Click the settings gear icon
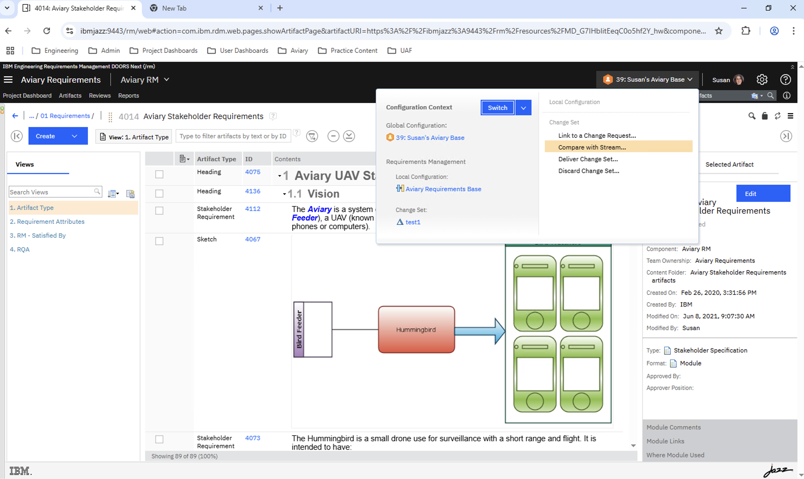804x479 pixels. (762, 79)
